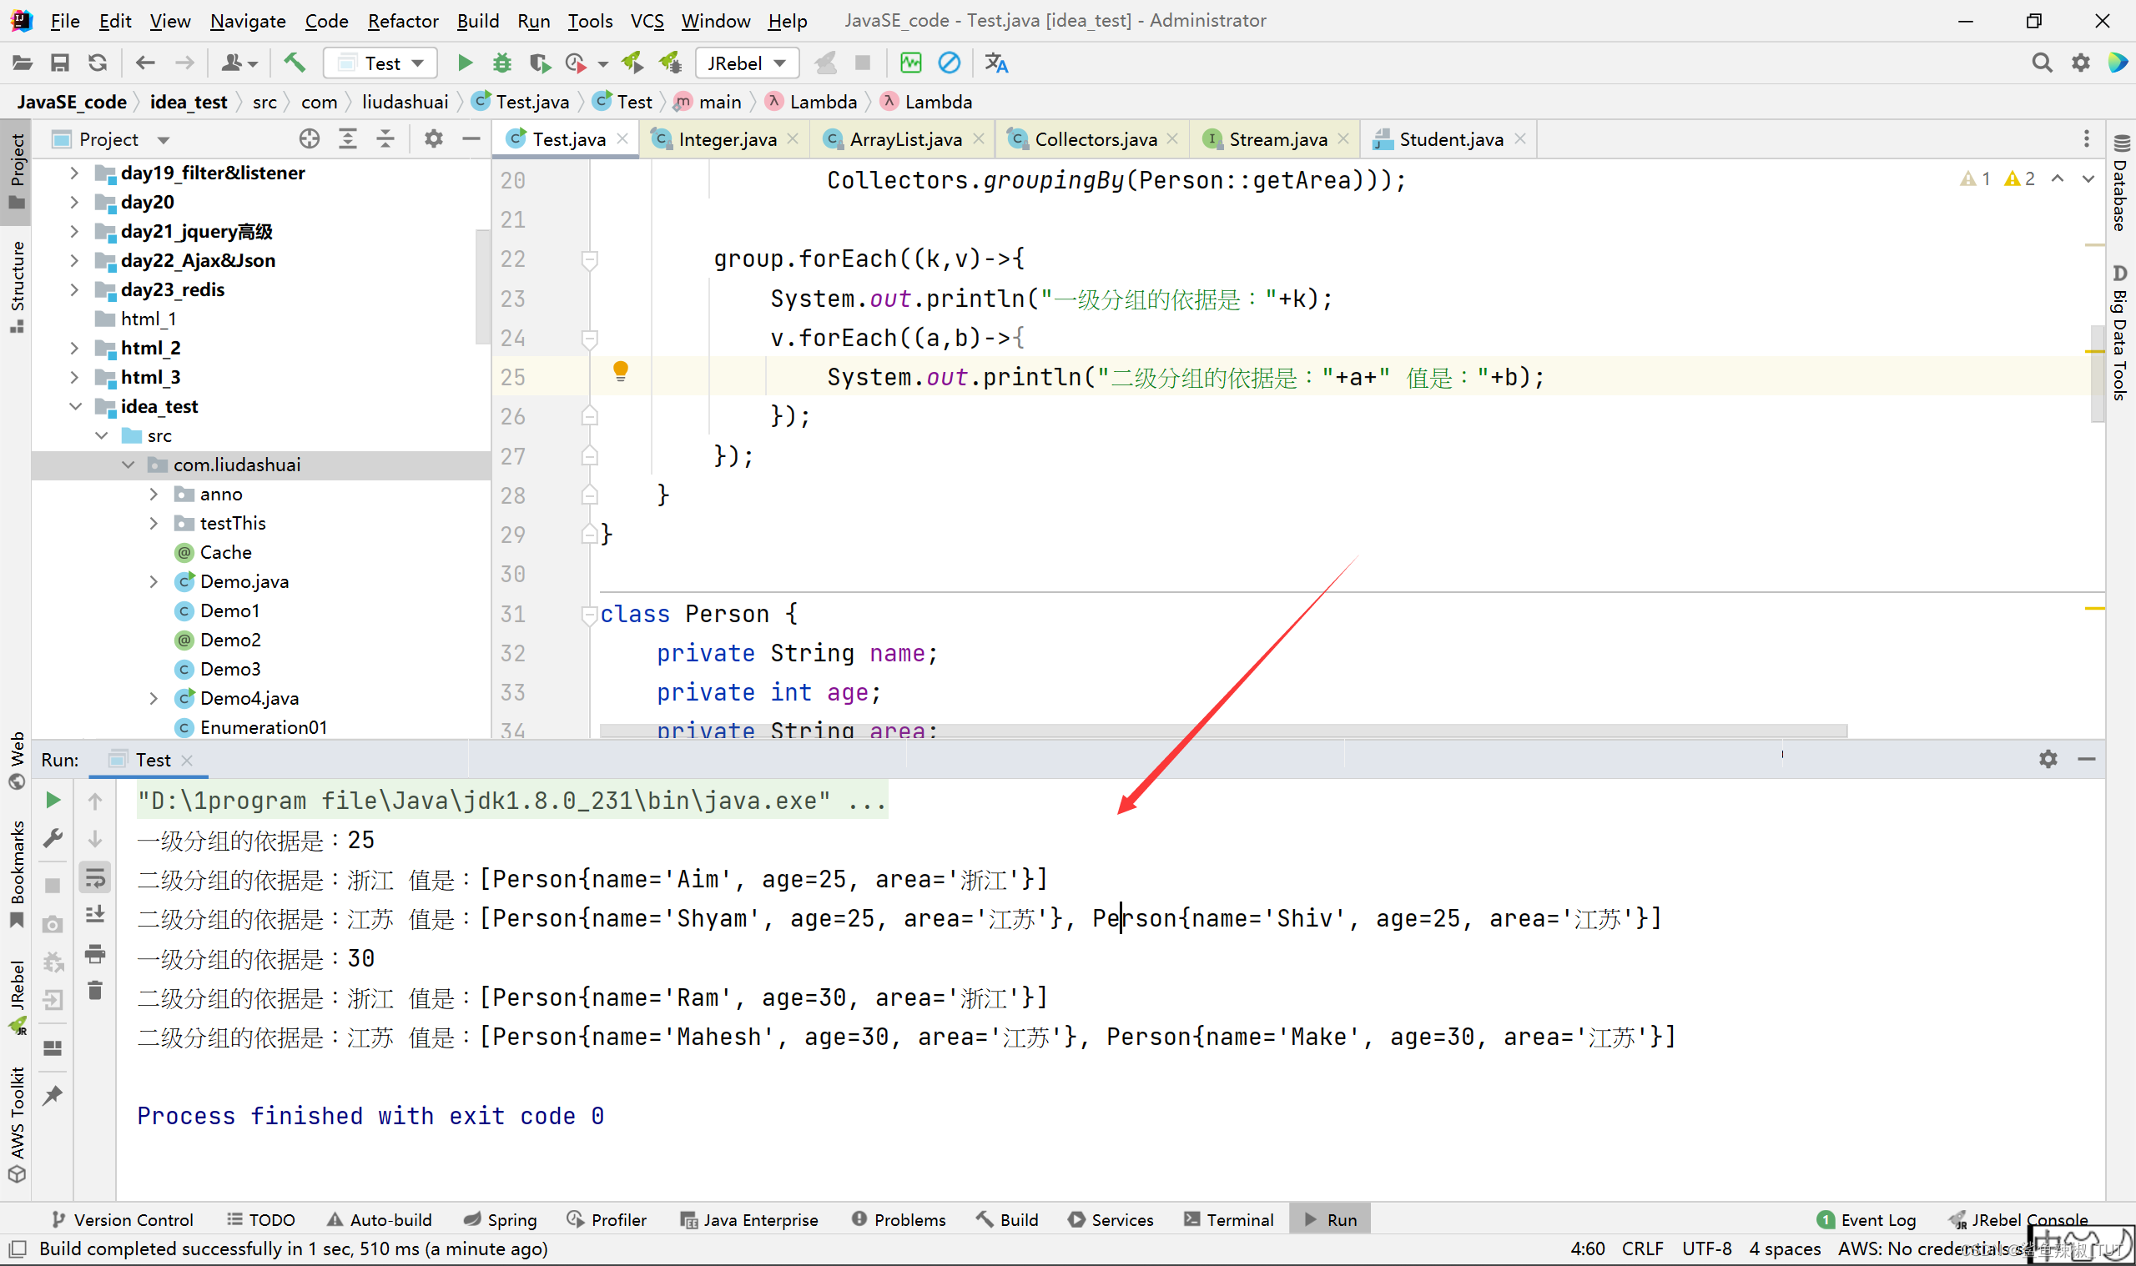The width and height of the screenshot is (2136, 1266).
Task: Close the ArrayList.java tab
Action: pos(978,139)
